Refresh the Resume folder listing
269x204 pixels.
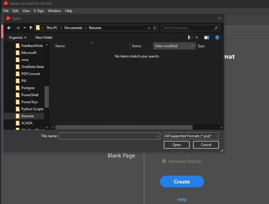tap(154, 28)
